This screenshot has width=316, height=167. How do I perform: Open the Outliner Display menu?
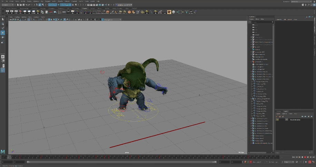[251, 19]
